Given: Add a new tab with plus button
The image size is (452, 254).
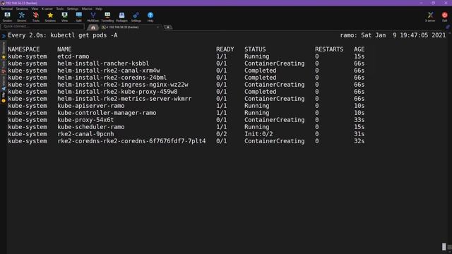Looking at the screenshot, I should (168, 27).
